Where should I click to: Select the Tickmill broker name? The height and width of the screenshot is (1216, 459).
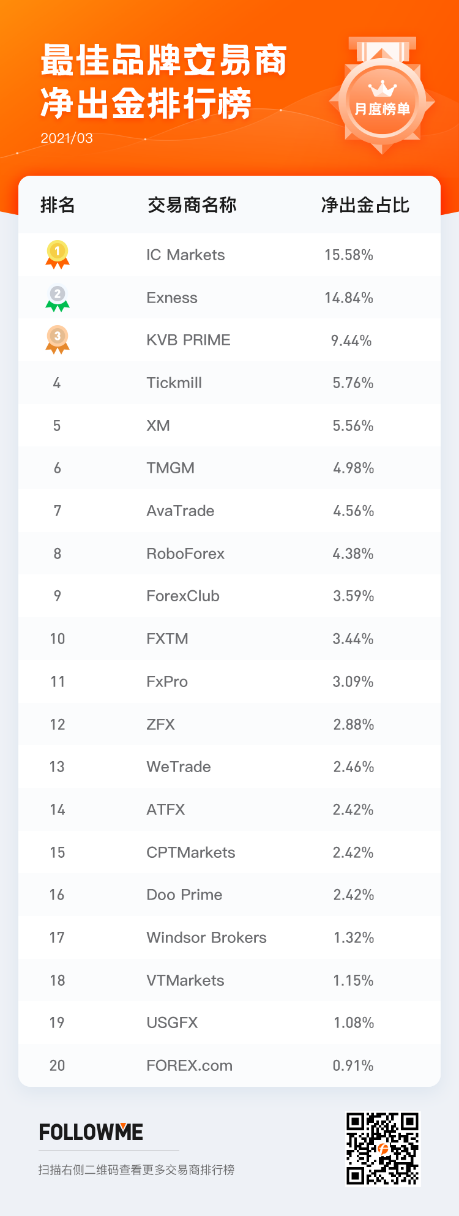pyautogui.click(x=174, y=383)
